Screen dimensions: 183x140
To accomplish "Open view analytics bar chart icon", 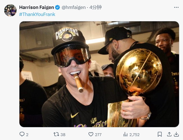I will (125, 134).
